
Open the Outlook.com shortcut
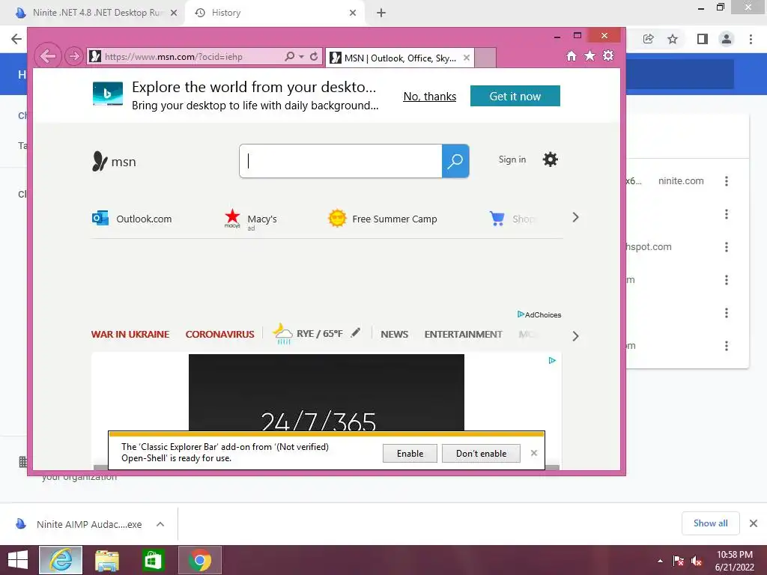[132, 219]
